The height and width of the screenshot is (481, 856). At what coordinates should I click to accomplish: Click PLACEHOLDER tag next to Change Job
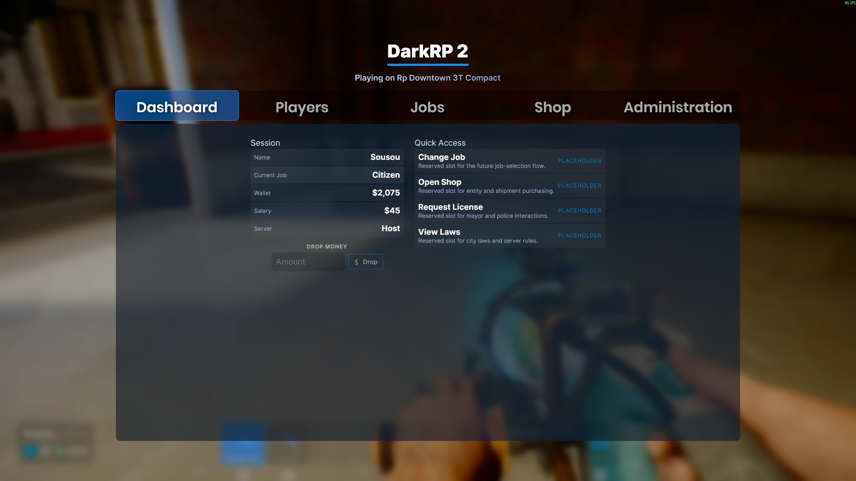click(579, 161)
